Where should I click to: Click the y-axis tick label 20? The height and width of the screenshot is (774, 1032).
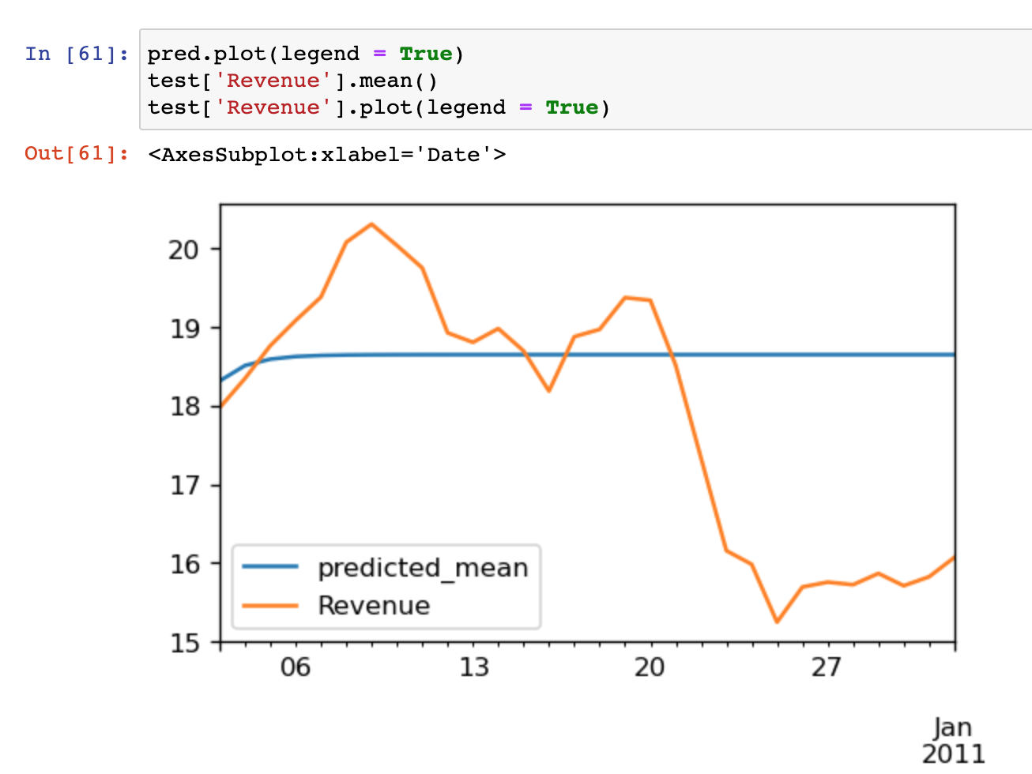(x=183, y=250)
